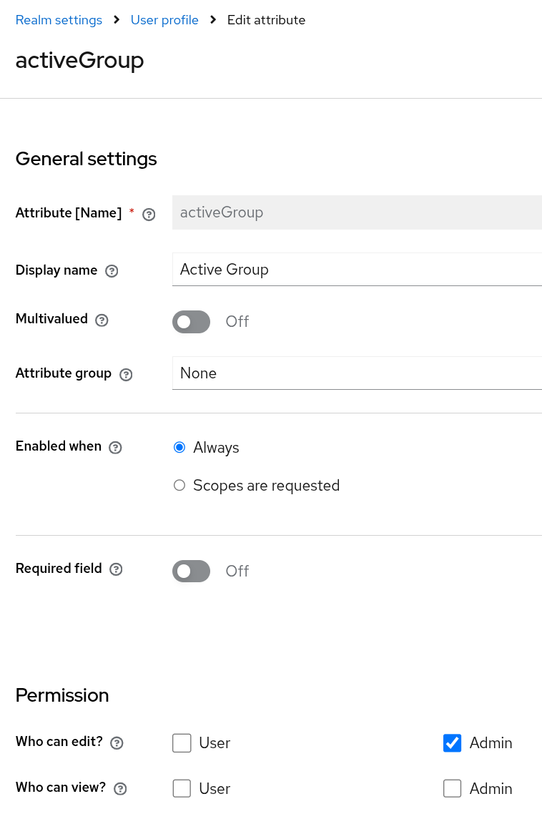Open Multivalued help tooltip icon
Viewport: 542px width, 819px height.
point(102,320)
